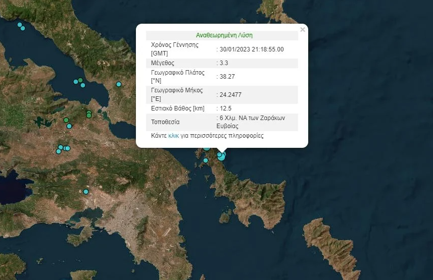This screenshot has width=433, height=280.
Task: Select the lone cyan marker just northwest of Athens
Action: click(x=86, y=192)
